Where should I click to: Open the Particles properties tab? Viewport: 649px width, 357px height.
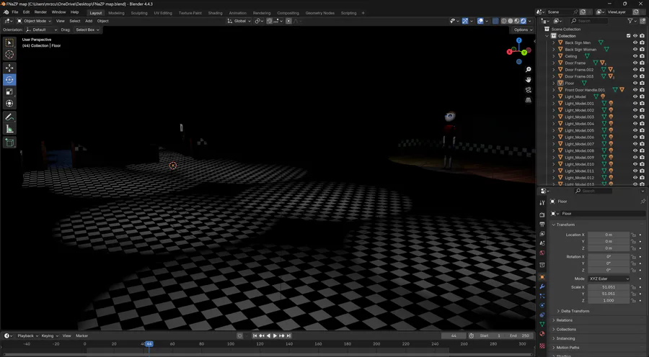point(542,297)
